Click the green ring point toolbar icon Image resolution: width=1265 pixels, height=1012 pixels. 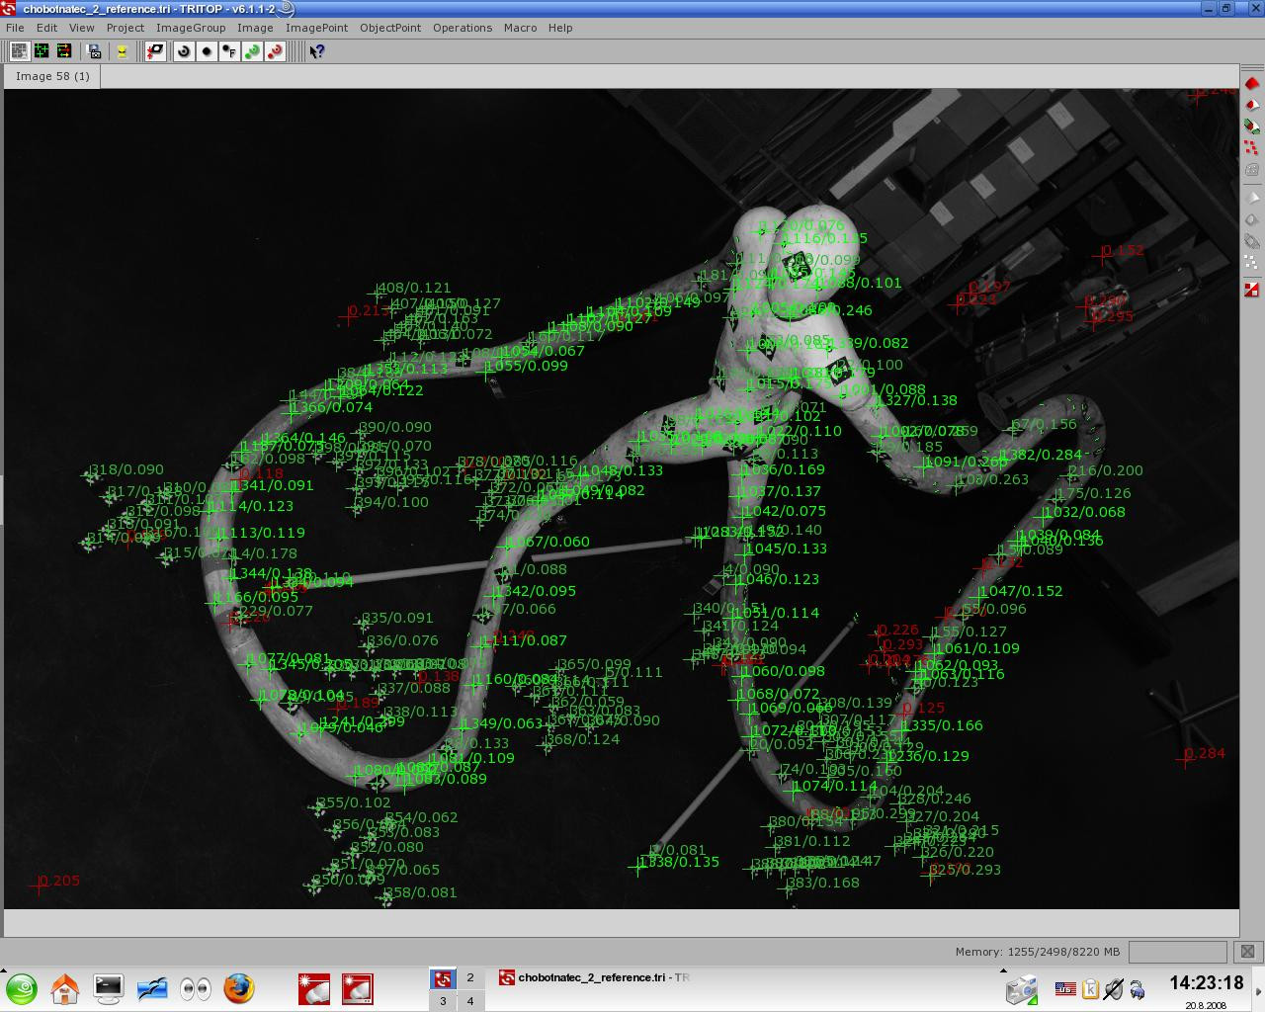252,51
